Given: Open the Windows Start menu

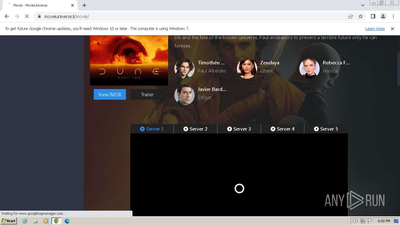Looking at the screenshot, I should [x=8, y=221].
